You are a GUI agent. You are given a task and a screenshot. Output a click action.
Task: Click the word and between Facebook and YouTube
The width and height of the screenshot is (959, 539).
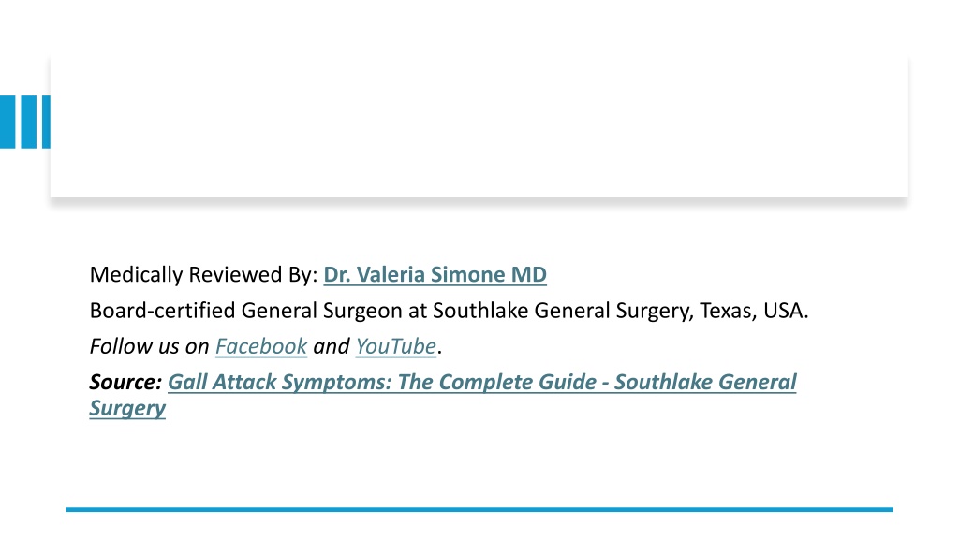coord(331,346)
